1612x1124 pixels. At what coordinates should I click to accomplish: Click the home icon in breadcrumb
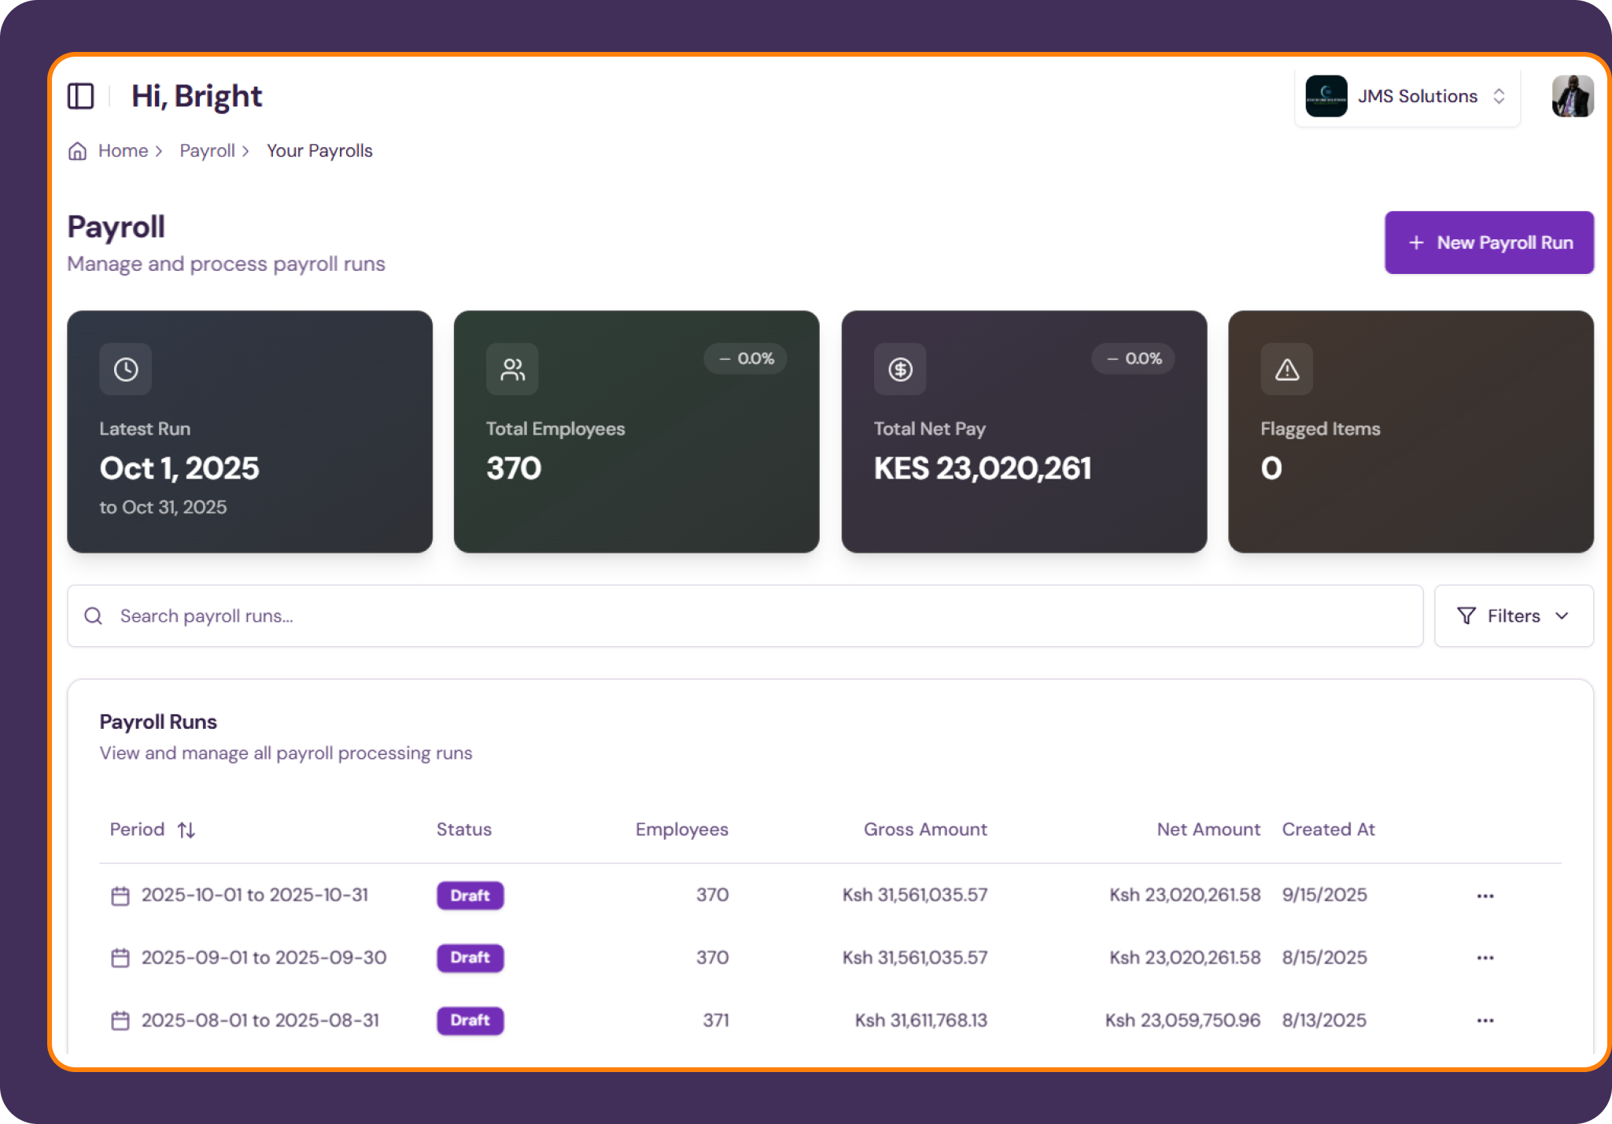point(77,151)
